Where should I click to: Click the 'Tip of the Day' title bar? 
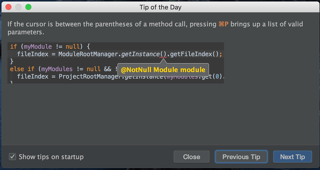[x=160, y=7]
